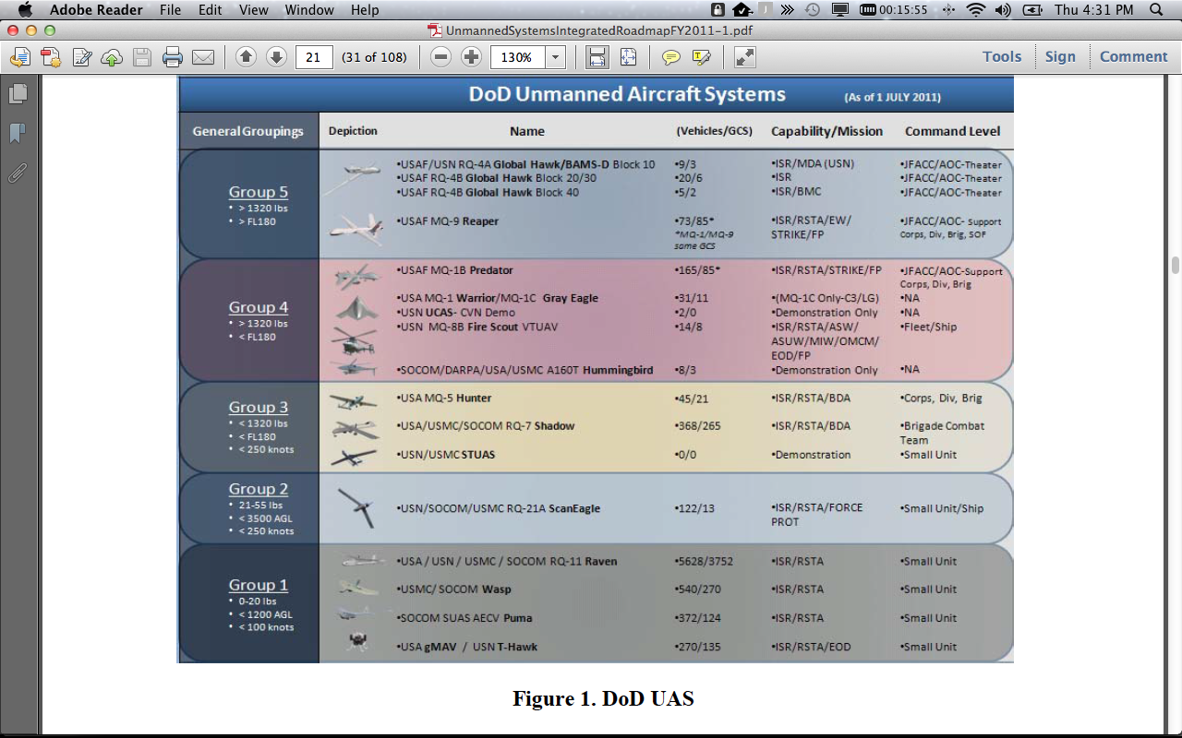The image size is (1182, 738).
Task: Open the Attachments paperclip panel
Action: (18, 173)
